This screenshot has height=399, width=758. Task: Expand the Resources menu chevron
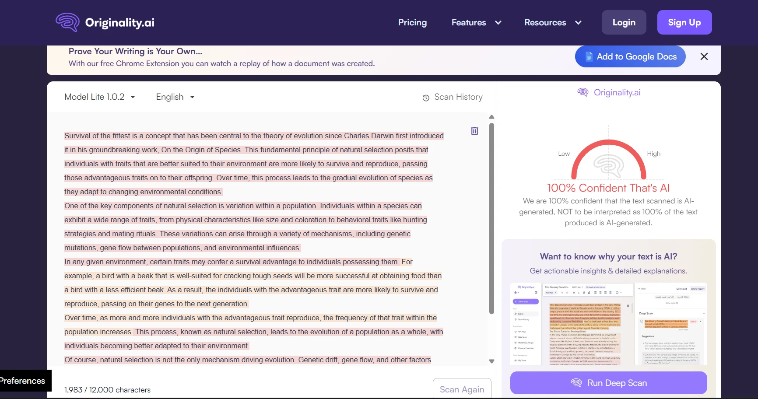(x=578, y=23)
